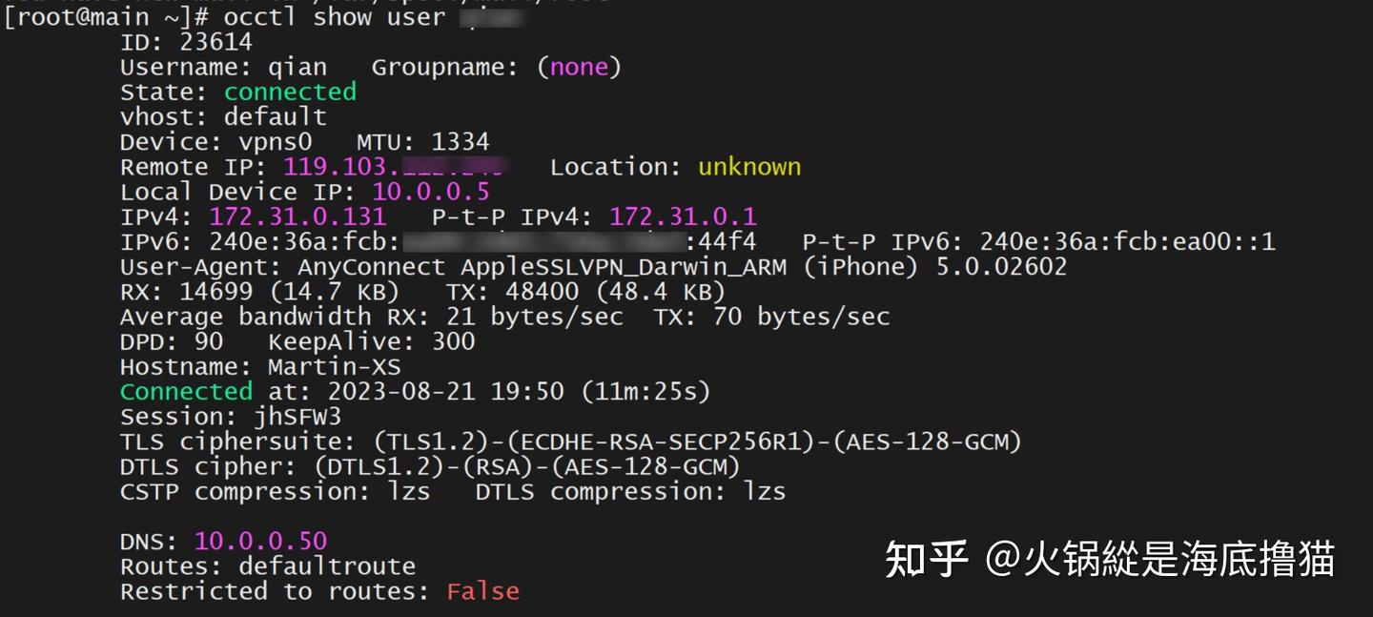Click the occtl show user command
1373x617 pixels.
pos(334,16)
